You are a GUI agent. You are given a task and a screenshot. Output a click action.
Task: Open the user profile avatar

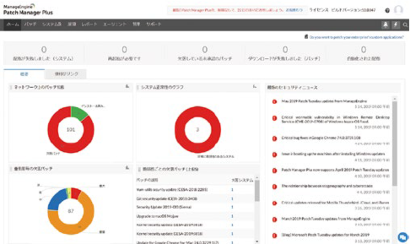pyautogui.click(x=399, y=10)
